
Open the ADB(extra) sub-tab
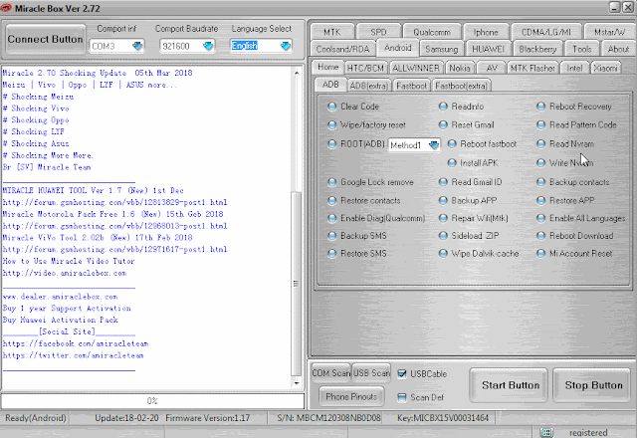(x=369, y=86)
